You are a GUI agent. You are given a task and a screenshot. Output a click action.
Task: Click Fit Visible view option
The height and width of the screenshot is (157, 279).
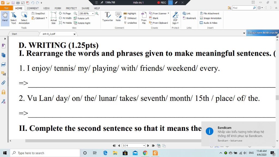(65, 23)
